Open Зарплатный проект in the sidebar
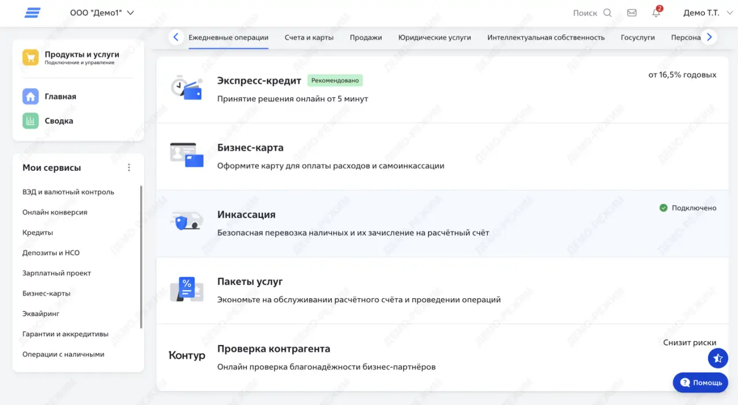The width and height of the screenshot is (738, 405). 55,272
